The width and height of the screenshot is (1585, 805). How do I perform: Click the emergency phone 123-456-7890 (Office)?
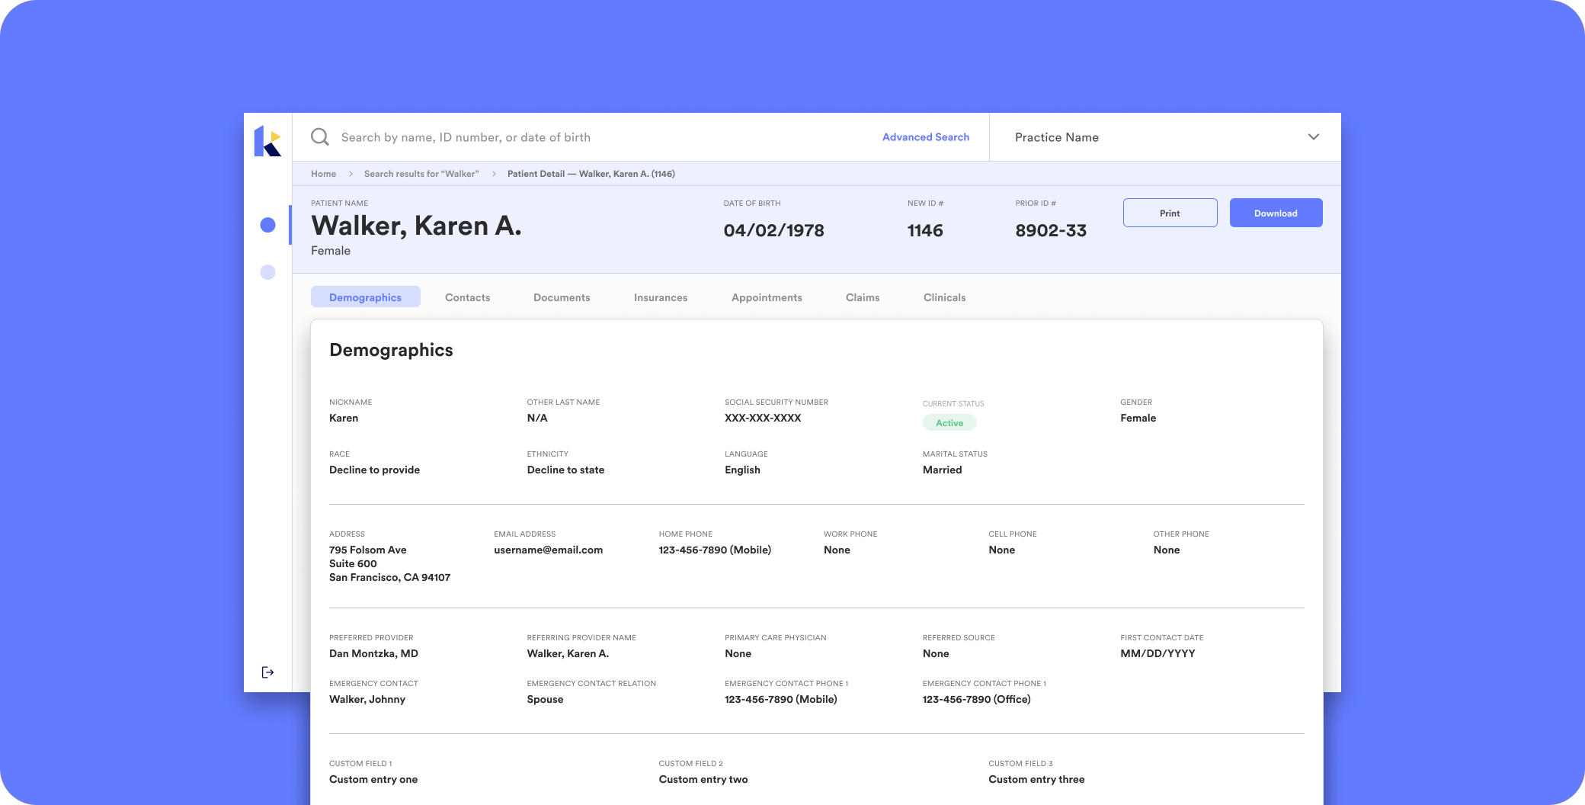[976, 699]
